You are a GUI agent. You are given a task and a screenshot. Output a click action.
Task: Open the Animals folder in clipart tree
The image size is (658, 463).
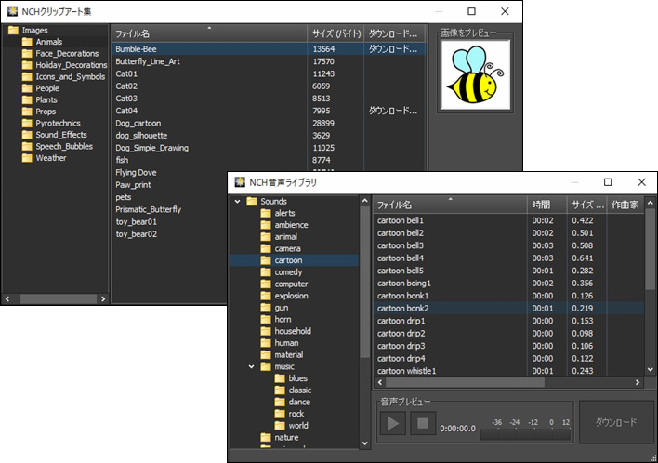[x=48, y=42]
